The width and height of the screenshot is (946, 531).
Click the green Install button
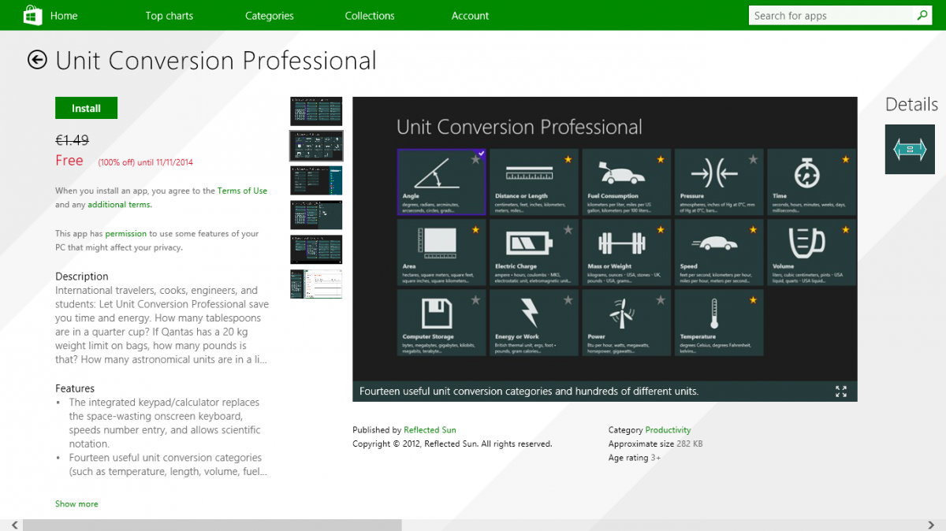86,108
